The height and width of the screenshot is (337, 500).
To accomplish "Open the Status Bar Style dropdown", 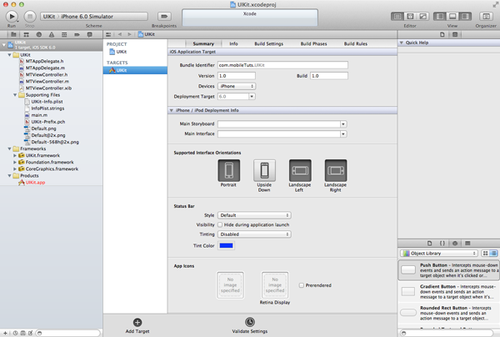I will pos(254,215).
